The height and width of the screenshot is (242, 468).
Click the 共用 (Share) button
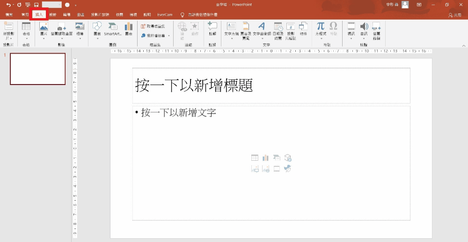[x=454, y=15]
